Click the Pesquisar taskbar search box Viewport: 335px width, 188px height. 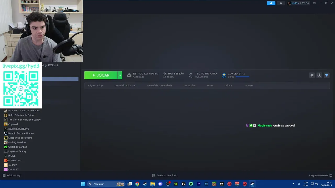(106, 184)
